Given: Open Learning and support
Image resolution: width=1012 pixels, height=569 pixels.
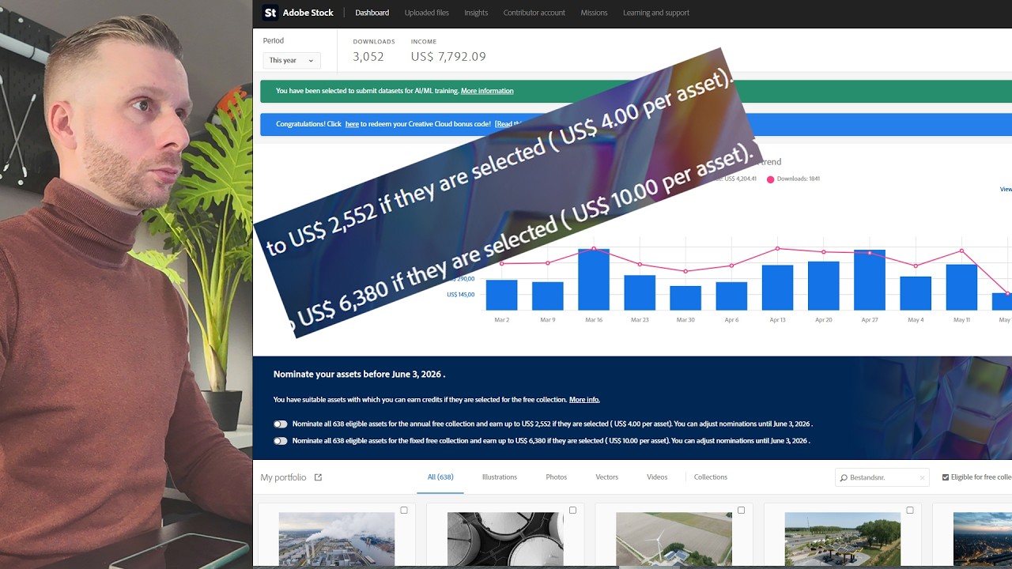Looking at the screenshot, I should coord(655,13).
